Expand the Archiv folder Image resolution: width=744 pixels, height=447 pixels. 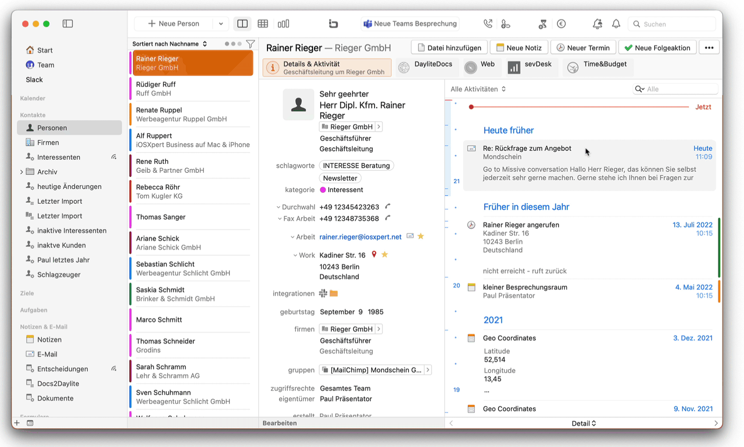coord(21,172)
